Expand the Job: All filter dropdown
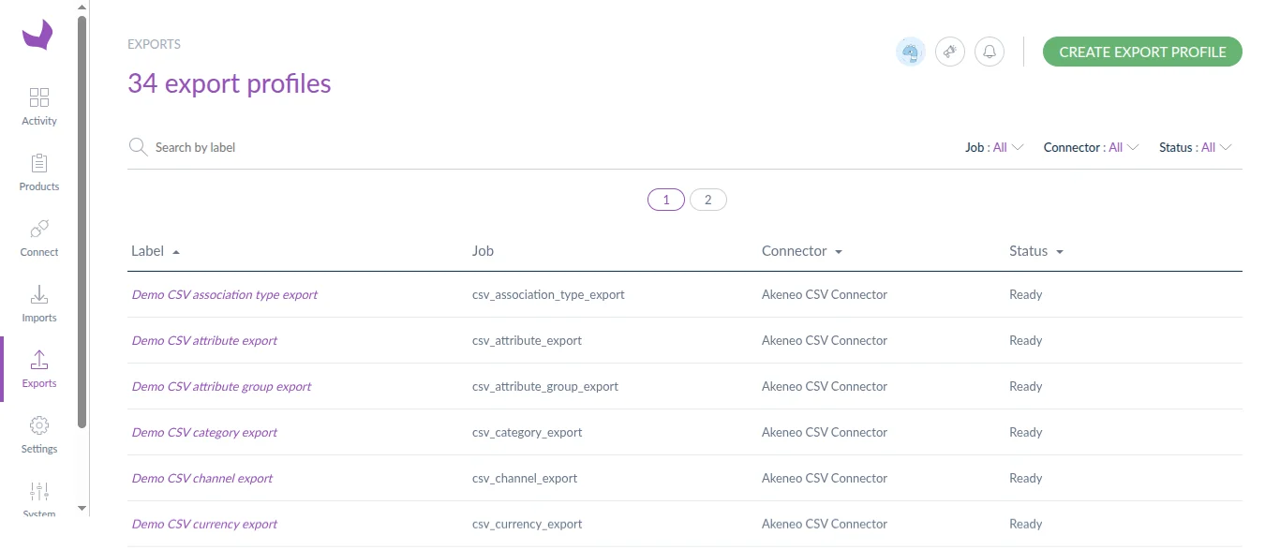The image size is (1280, 550). click(x=993, y=147)
